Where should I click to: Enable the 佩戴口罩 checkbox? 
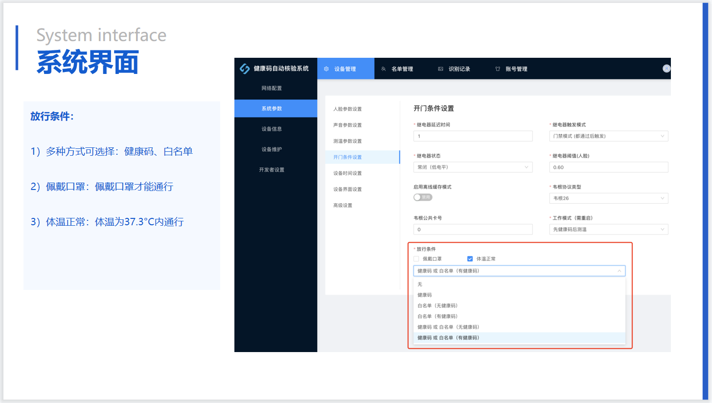[416, 259]
